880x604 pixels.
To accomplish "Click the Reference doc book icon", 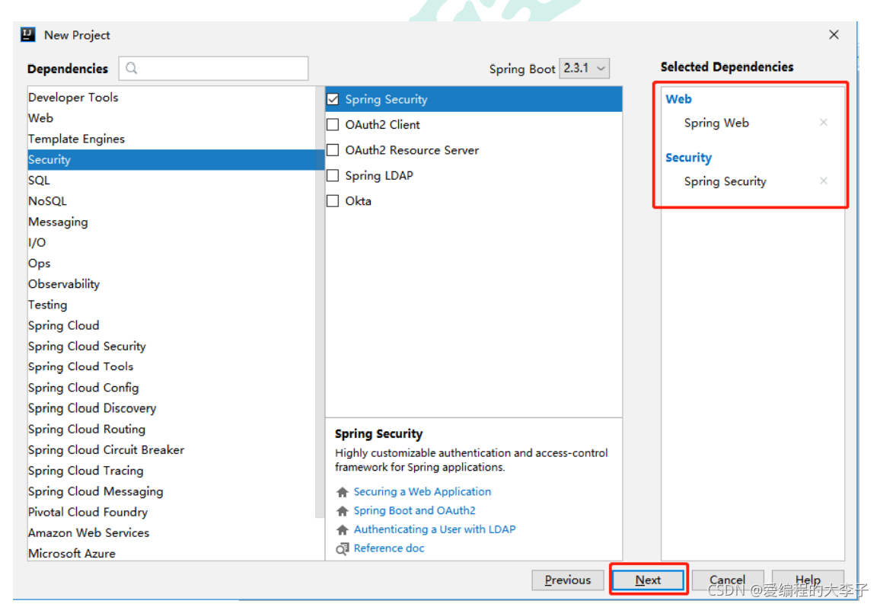I will pyautogui.click(x=343, y=549).
